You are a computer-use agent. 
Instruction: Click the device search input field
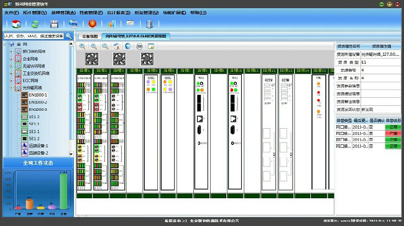pyautogui.click(x=34, y=36)
